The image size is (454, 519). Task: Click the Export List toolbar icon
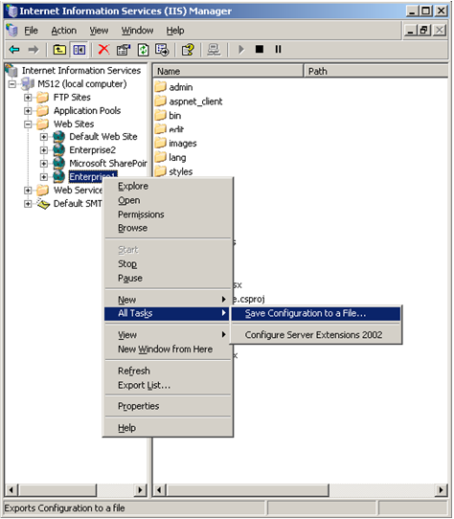162,50
